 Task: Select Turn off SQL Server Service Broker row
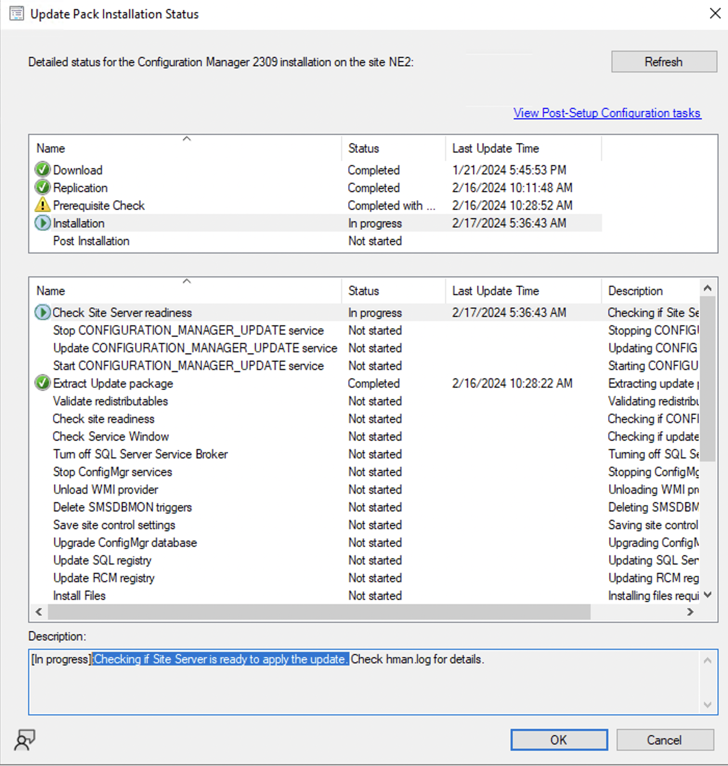365,454
